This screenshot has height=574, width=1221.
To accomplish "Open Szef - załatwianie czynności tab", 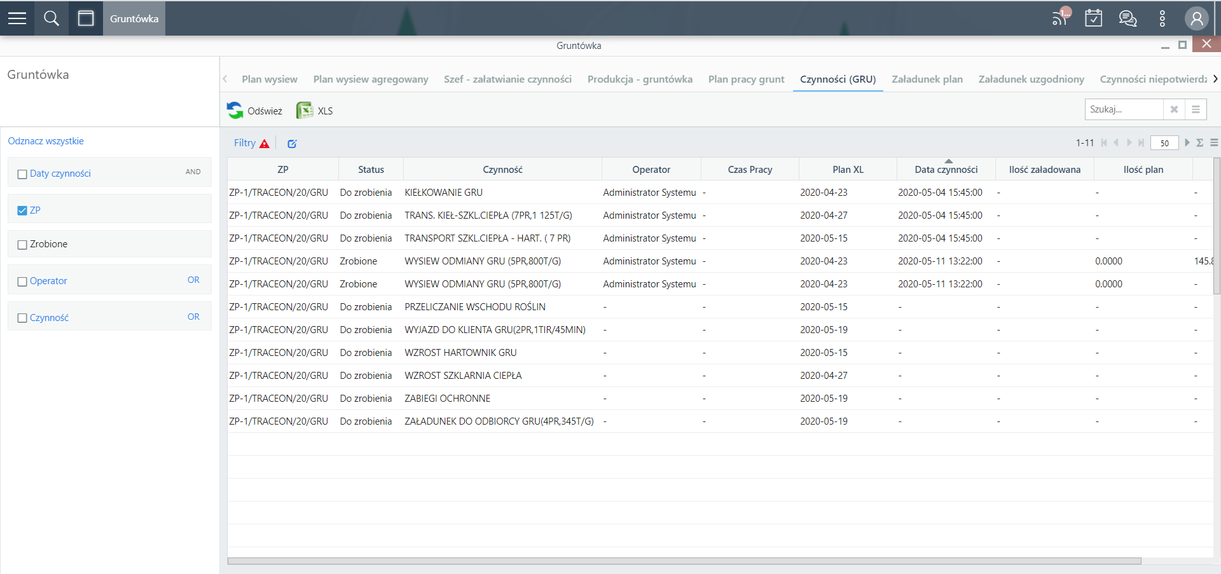I will [x=507, y=79].
